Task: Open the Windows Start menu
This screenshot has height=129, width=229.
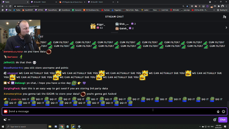Action: [3, 126]
